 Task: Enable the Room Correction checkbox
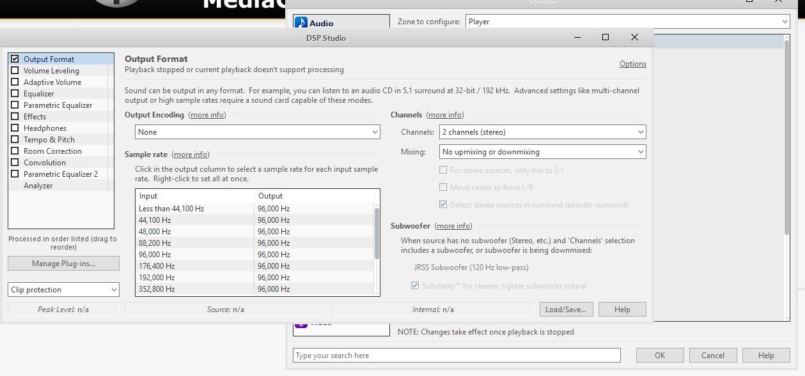(x=15, y=151)
